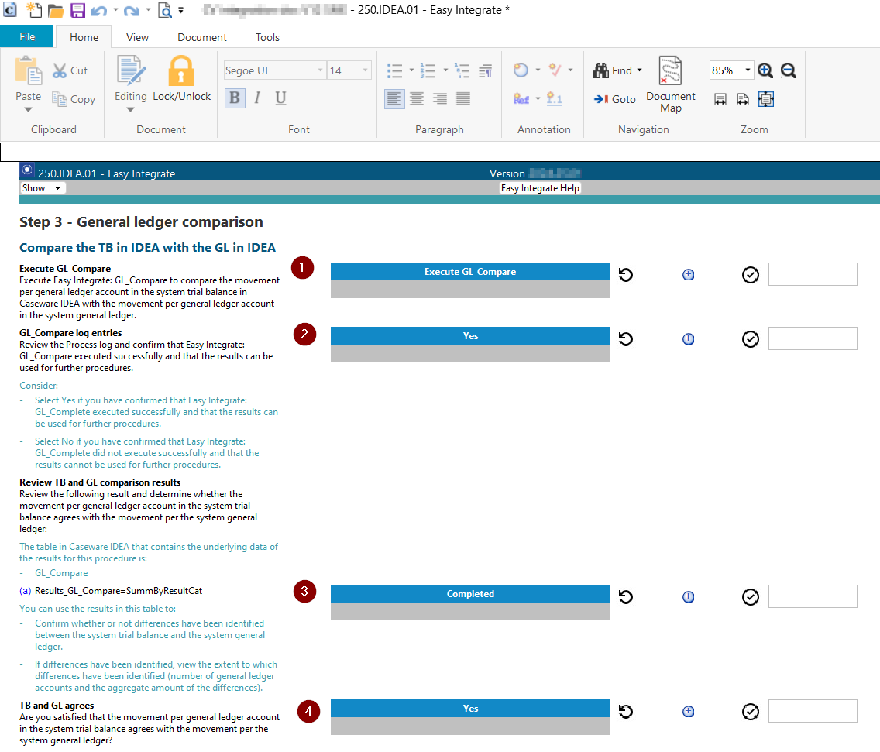Switch to the View ribbon tab
Image resolution: width=880 pixels, height=752 pixels.
[x=137, y=37]
